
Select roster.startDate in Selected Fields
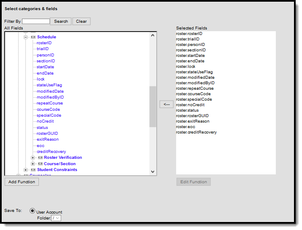190,56
